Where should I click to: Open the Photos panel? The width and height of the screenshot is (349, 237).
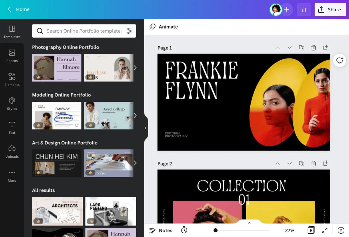pos(12,55)
